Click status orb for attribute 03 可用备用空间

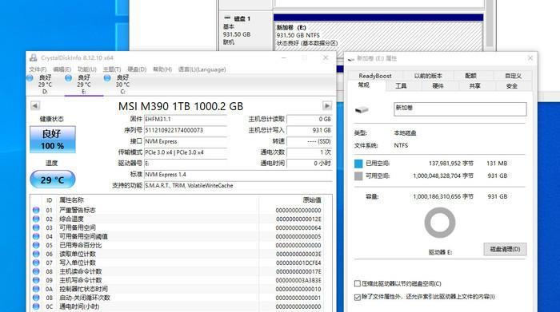point(36,227)
